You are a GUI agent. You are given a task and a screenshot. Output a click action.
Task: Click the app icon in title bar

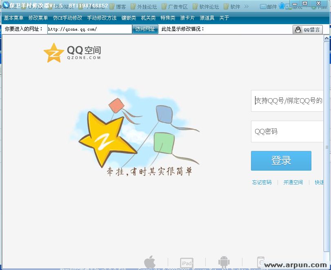(6, 4)
